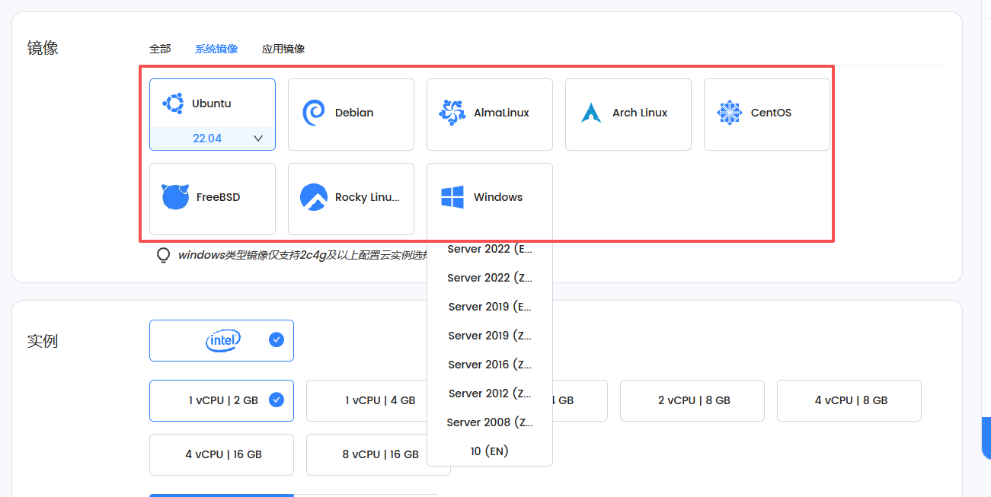
Task: Select the 2 vCPU 8 GB instance
Action: pyautogui.click(x=692, y=400)
